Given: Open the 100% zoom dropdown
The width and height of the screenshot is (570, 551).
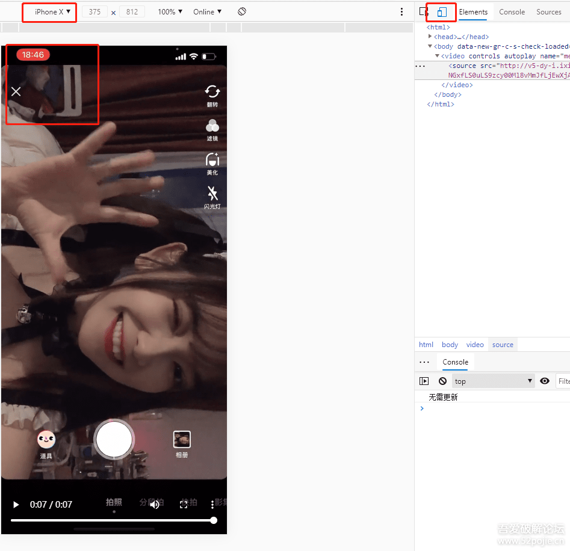Looking at the screenshot, I should click(x=170, y=12).
